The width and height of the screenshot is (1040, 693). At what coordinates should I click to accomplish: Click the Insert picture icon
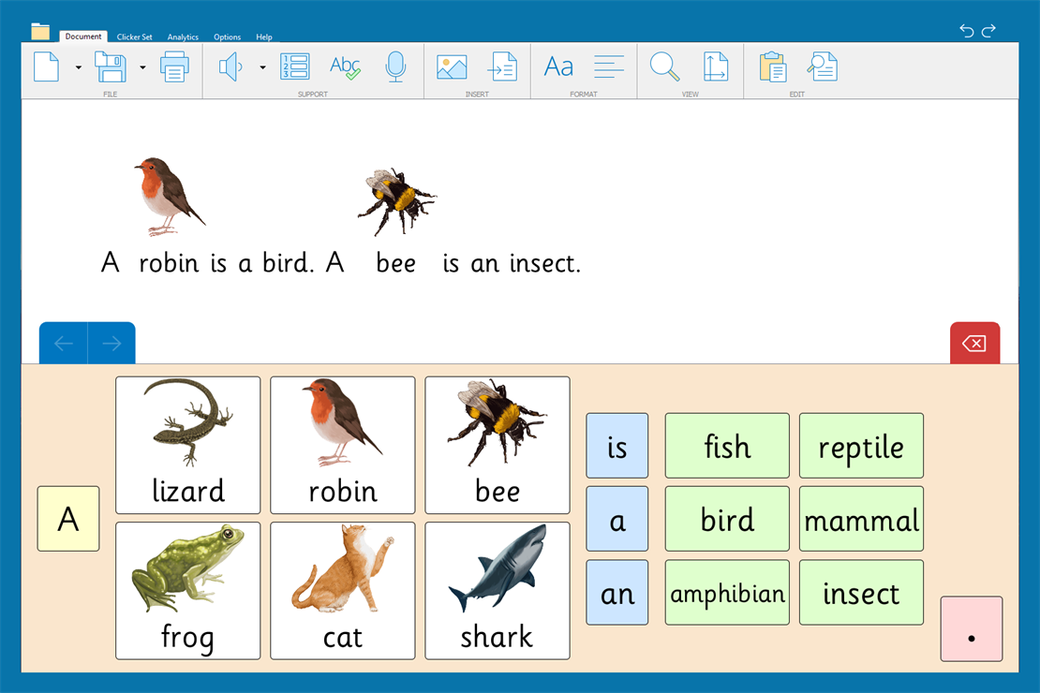tap(452, 66)
